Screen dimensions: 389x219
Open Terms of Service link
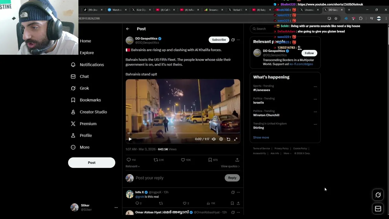(261, 148)
